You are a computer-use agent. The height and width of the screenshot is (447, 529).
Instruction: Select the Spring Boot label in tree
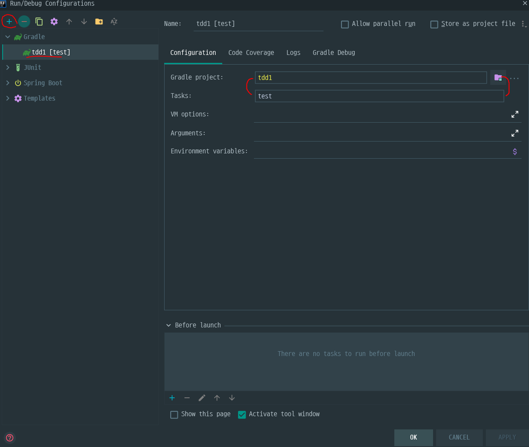pos(43,83)
